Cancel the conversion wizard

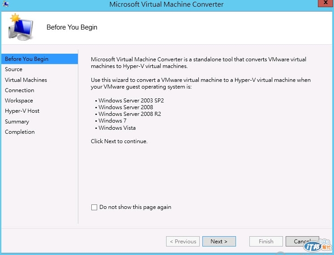[x=302, y=242]
